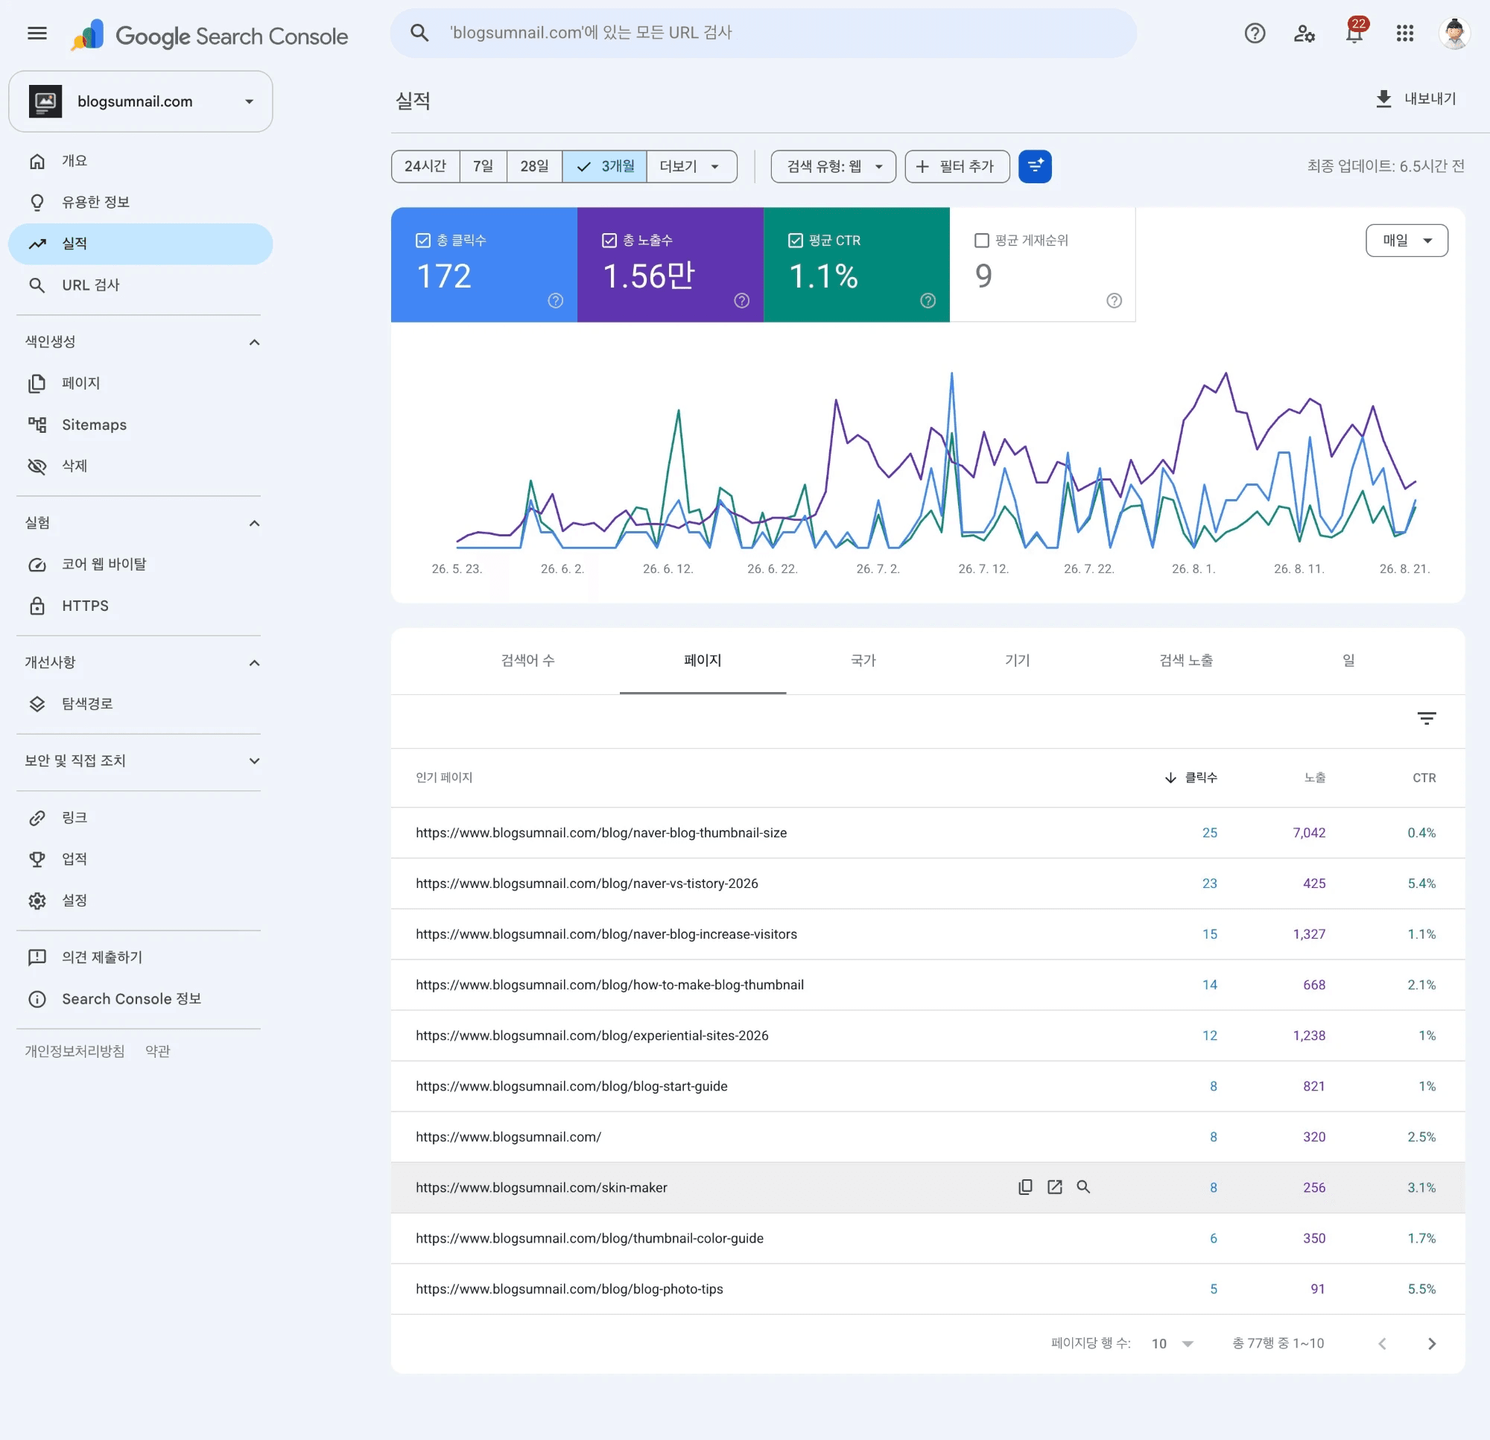
Task: Select the 7일 date range
Action: [x=483, y=165]
